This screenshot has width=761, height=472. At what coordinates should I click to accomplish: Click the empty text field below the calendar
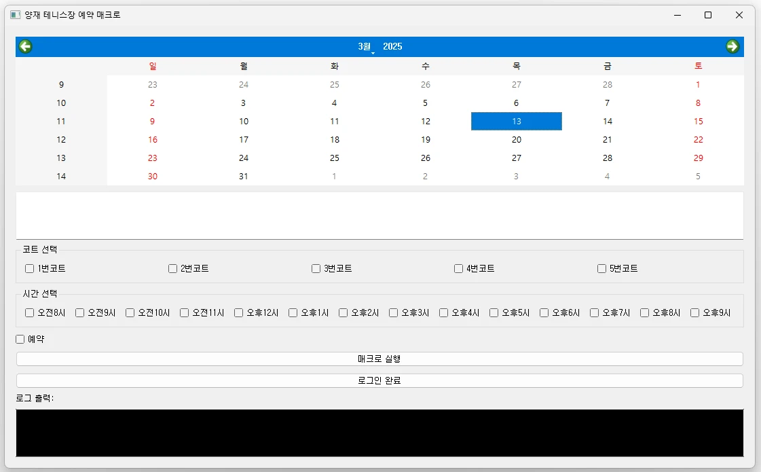coord(380,214)
